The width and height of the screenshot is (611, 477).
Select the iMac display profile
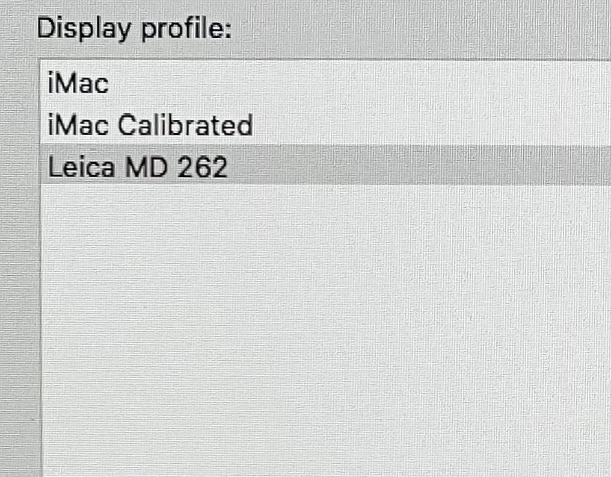78,83
